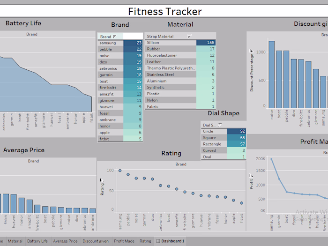Click the gizmore bar in Discount chart

pos(316,89)
